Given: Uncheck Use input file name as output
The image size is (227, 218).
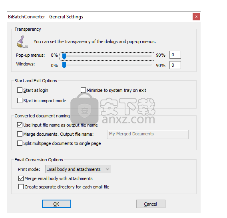Looking at the screenshot, I should 20,125.
